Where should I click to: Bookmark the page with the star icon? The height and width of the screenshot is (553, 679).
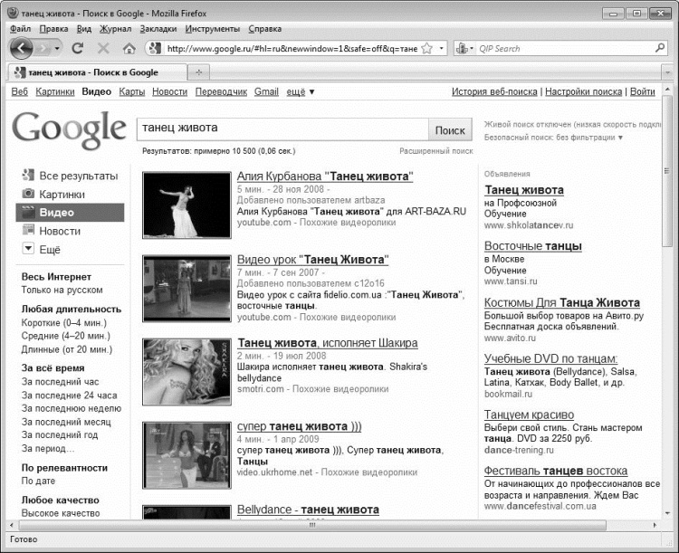[427, 48]
